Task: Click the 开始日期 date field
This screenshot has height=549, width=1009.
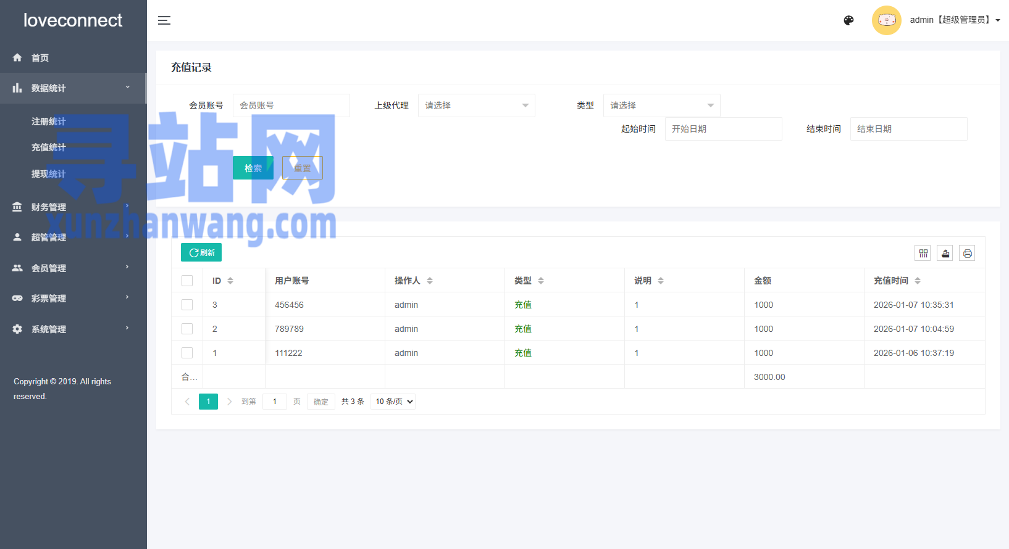Action: tap(723, 129)
